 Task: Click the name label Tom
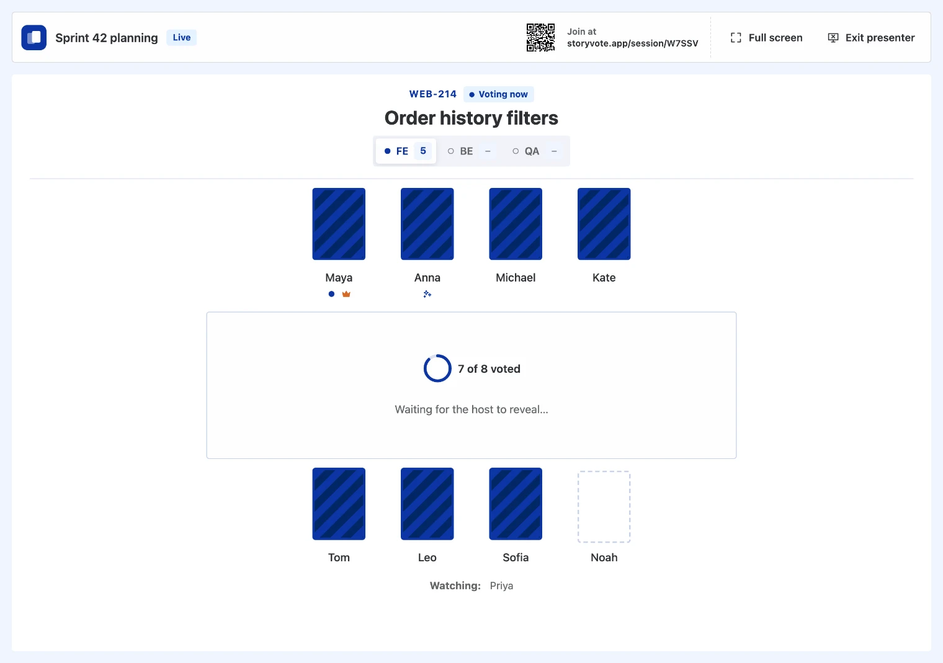click(x=339, y=558)
